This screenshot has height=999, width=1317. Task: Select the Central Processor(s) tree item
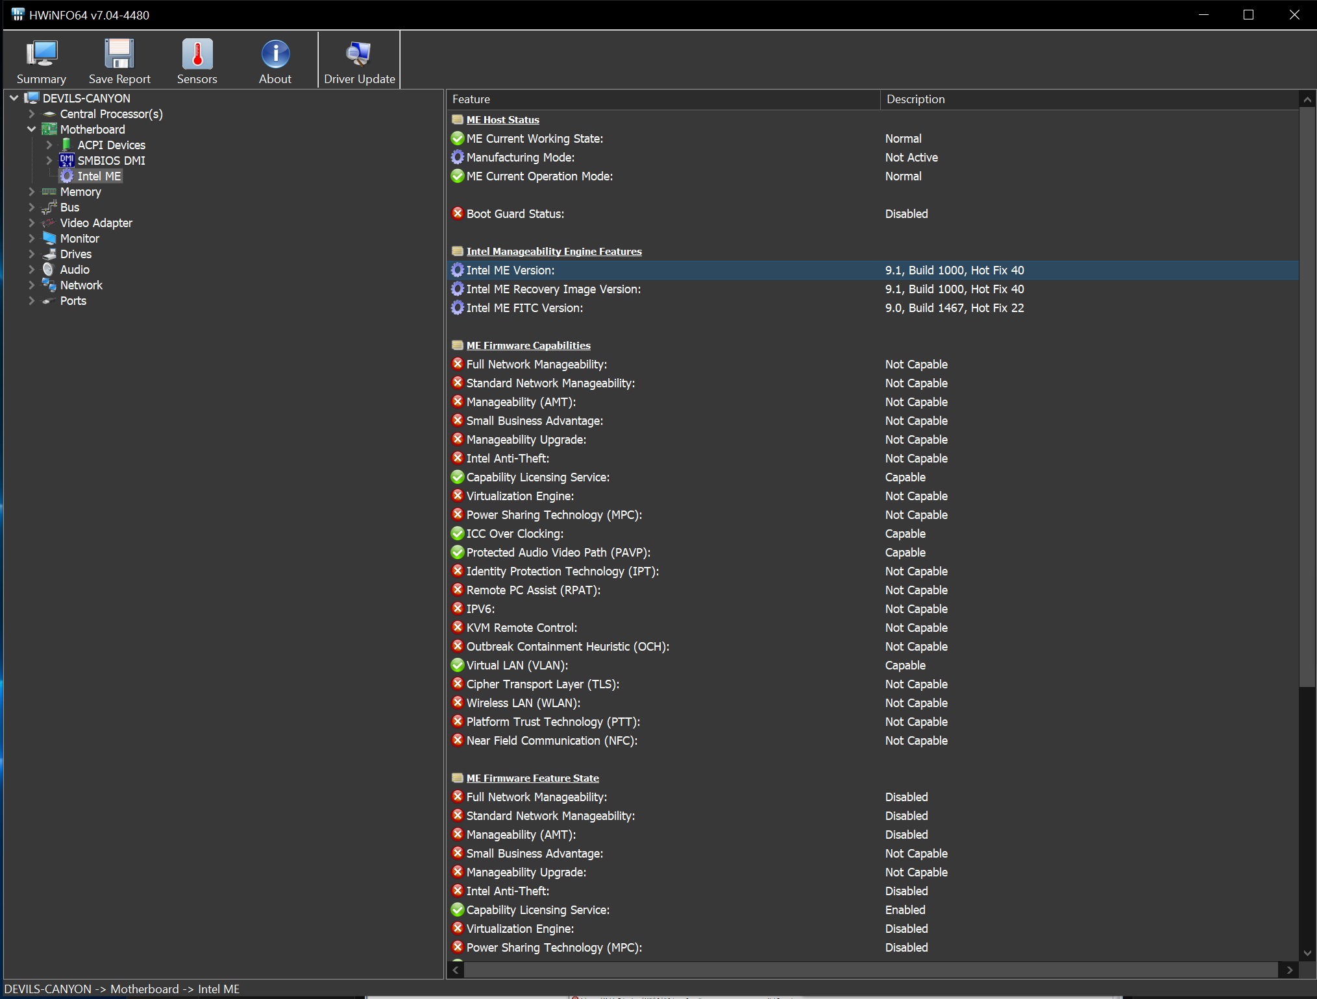pos(111,114)
